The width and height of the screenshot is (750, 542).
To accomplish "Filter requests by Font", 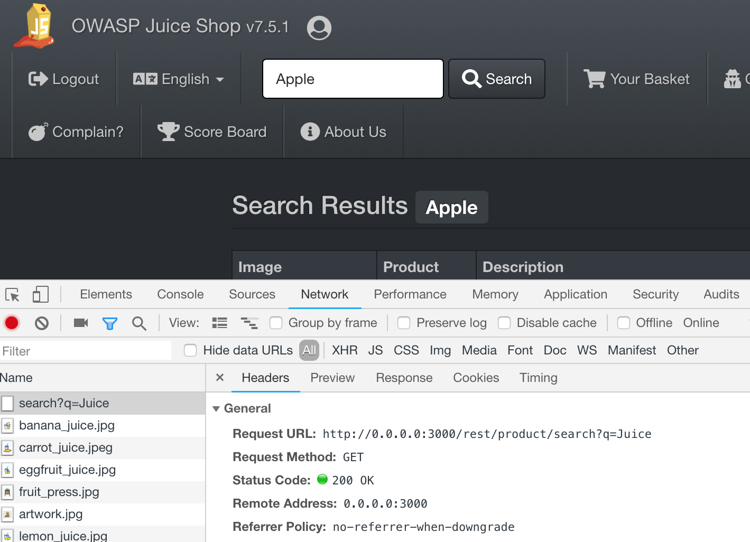I will point(520,350).
